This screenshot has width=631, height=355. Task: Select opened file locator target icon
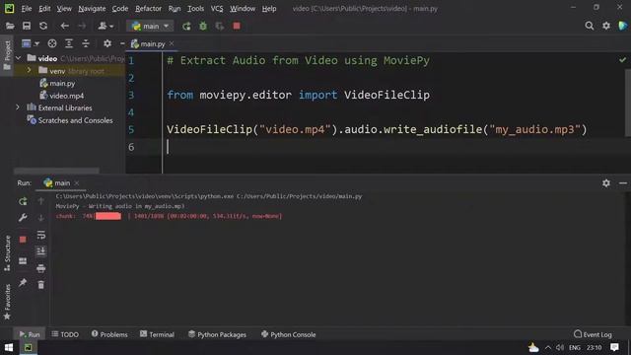point(52,43)
